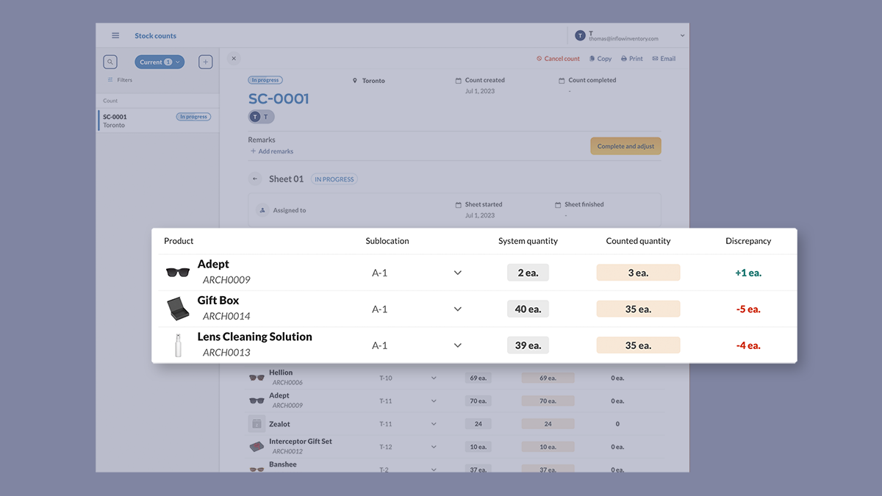Click the Assigned to person icon
882x496 pixels.
[x=262, y=209]
